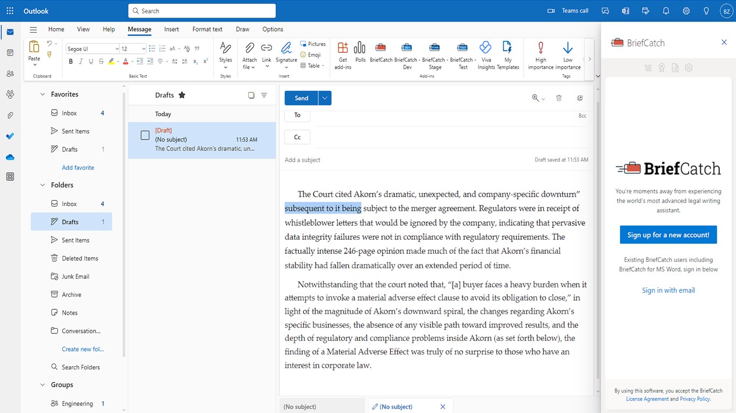Click the search box

coord(202,11)
